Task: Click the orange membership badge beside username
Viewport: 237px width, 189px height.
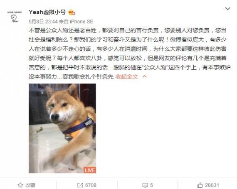Action: pos(72,12)
